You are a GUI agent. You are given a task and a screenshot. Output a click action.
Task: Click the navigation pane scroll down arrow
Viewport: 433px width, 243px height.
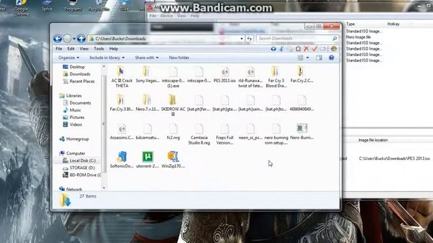(104, 188)
